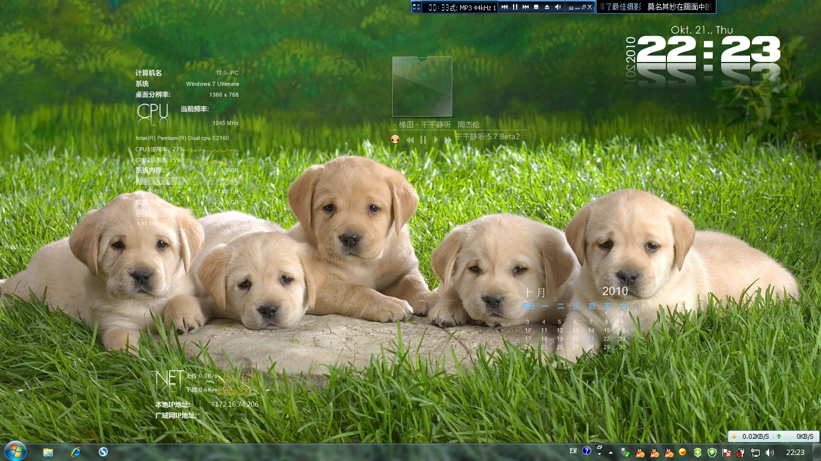Click song title 梯田 in music widget
821x461 pixels.
tap(406, 125)
